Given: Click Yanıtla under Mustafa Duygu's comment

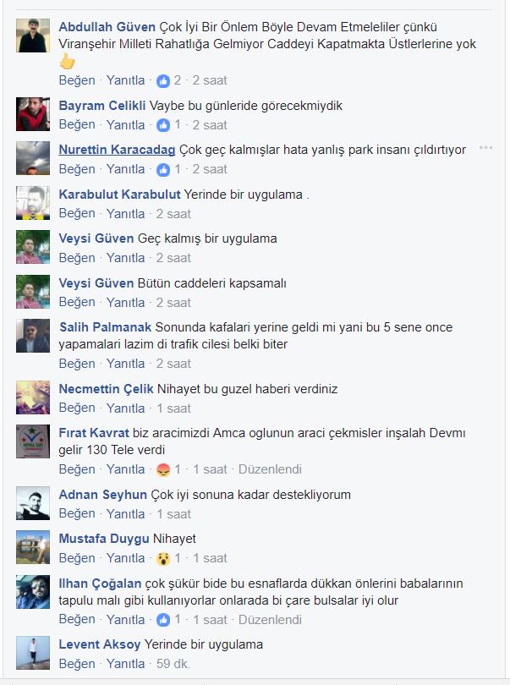Looking at the screenshot, I should (125, 558).
